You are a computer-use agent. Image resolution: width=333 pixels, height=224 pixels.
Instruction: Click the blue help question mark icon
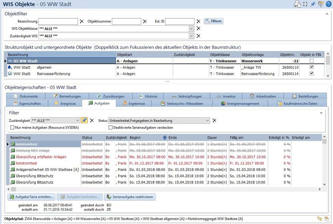(328, 4)
